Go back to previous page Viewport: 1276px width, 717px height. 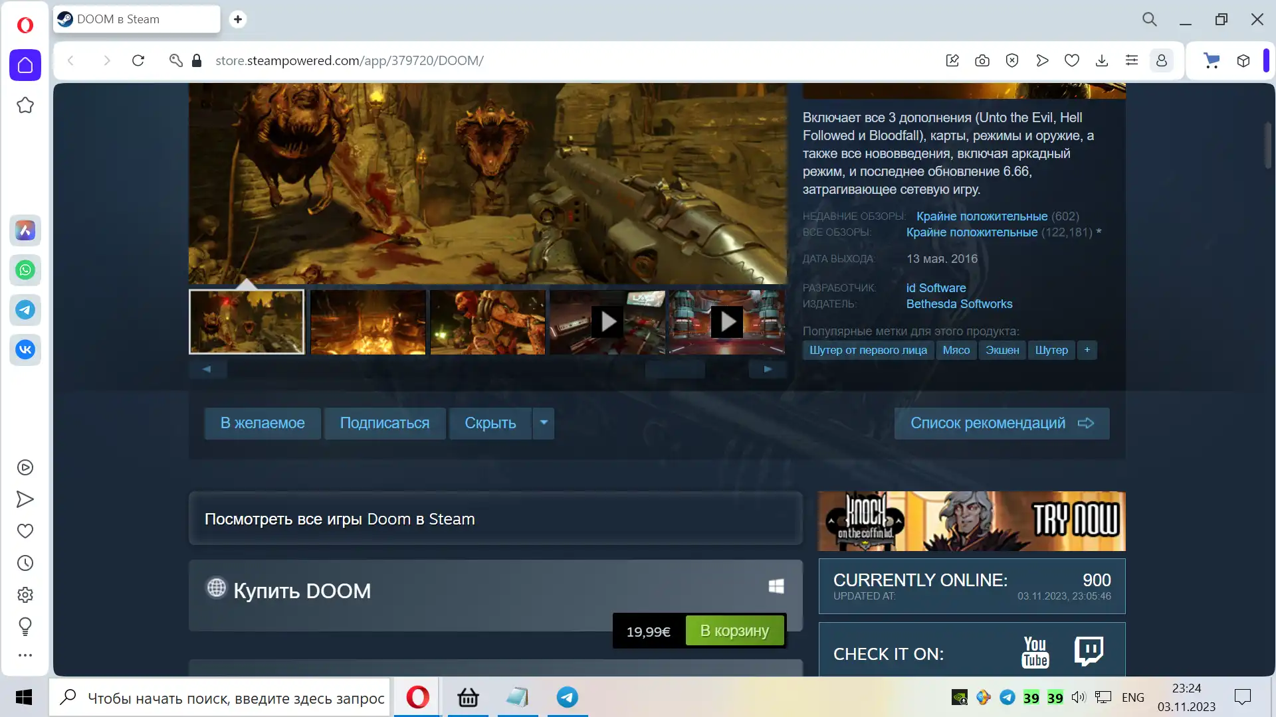pyautogui.click(x=71, y=60)
